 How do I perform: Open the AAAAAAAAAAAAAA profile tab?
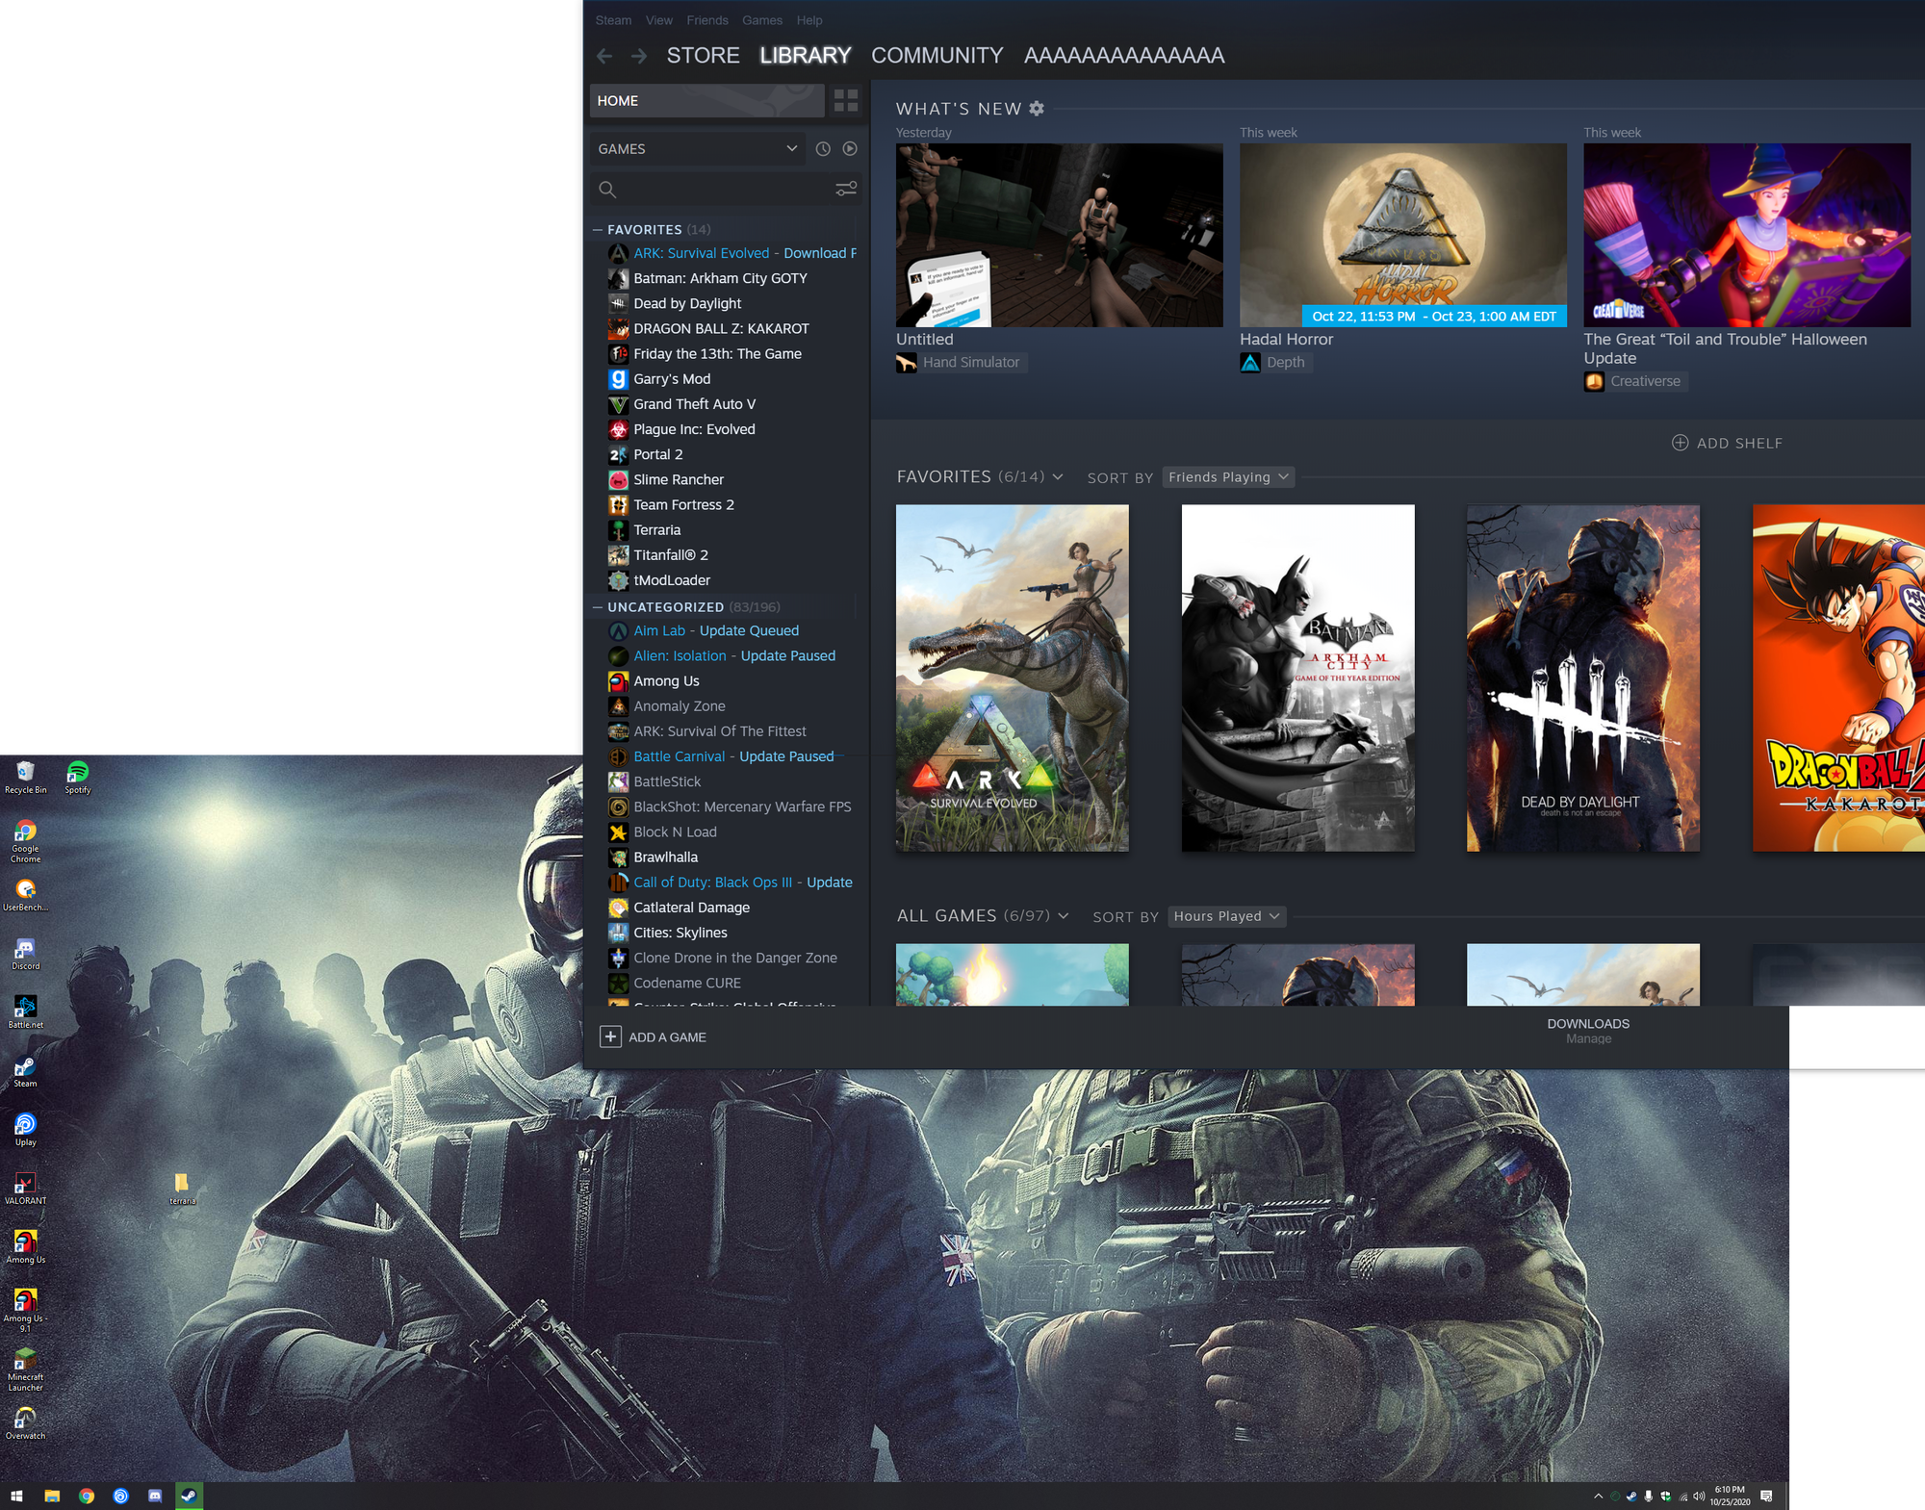tap(1124, 56)
